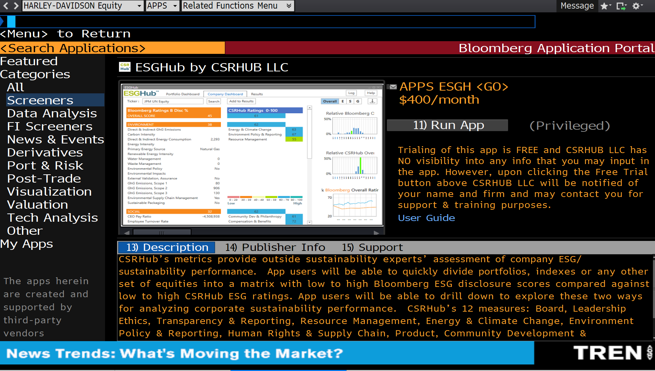Click the CSRHub app logo icon
Image resolution: width=655 pixels, height=371 pixels.
(x=125, y=67)
